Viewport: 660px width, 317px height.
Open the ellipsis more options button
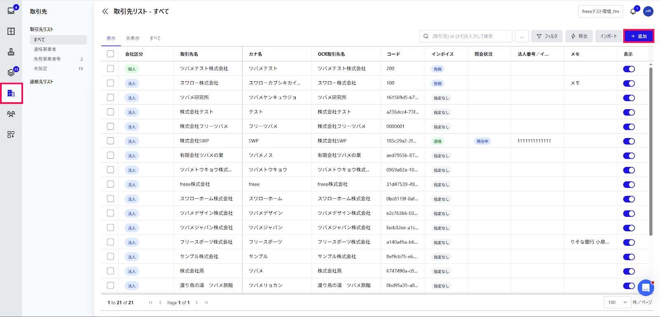coord(522,36)
